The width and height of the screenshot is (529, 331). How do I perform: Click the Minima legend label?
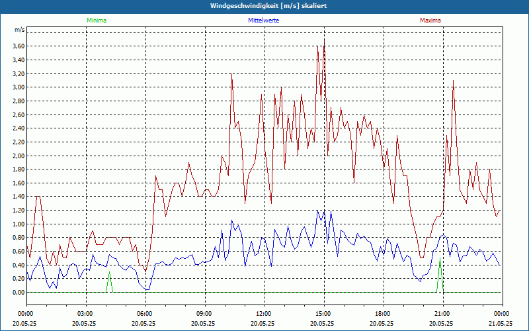pos(97,21)
